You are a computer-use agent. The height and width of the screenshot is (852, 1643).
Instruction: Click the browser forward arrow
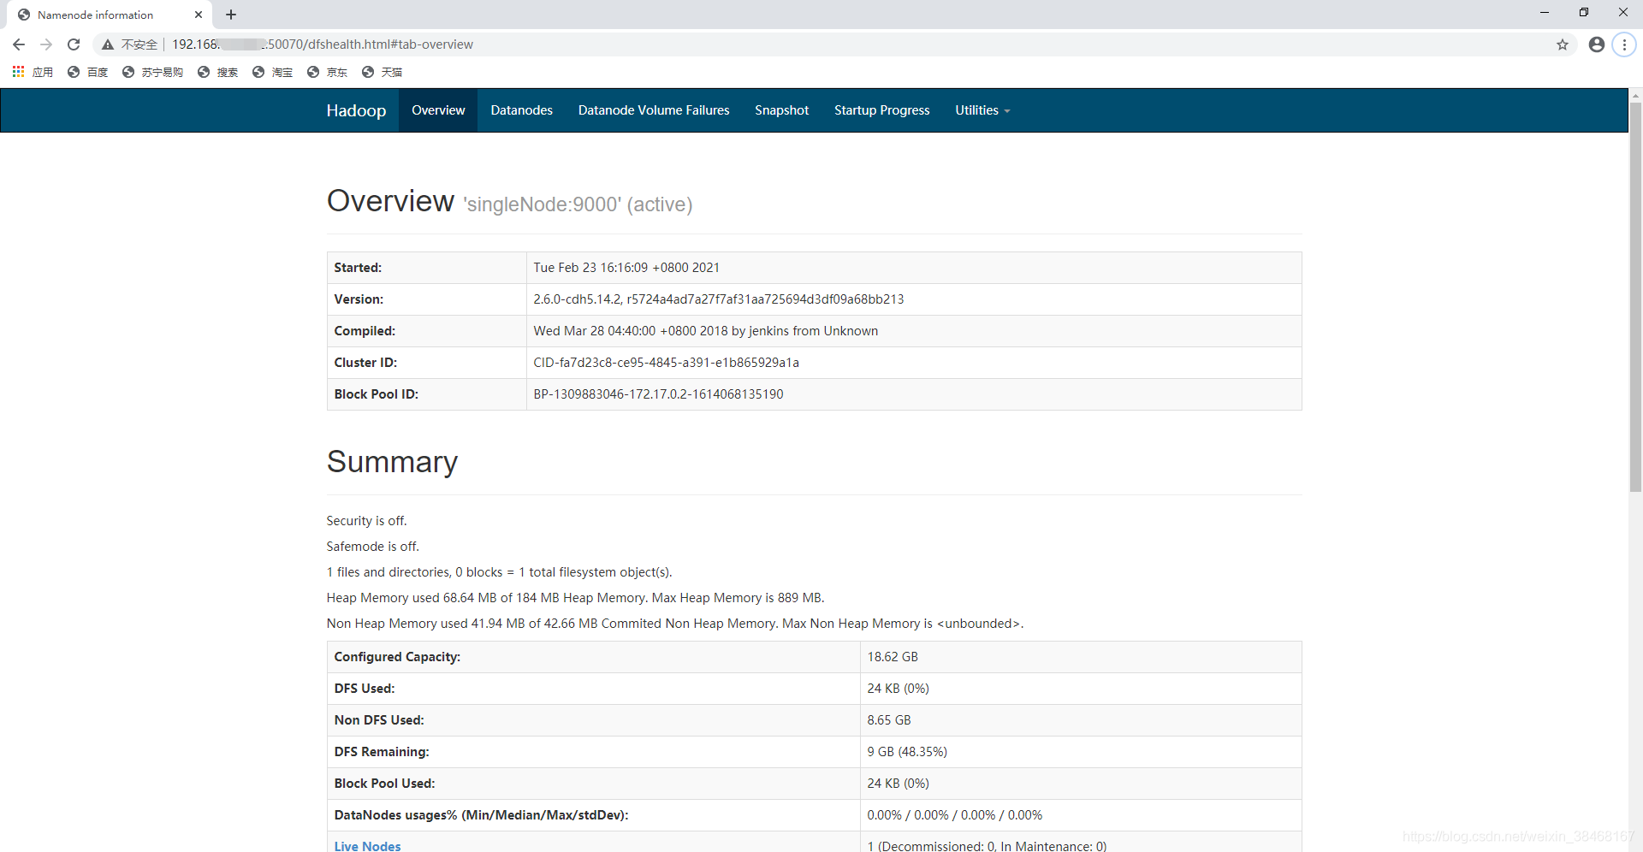pos(46,44)
